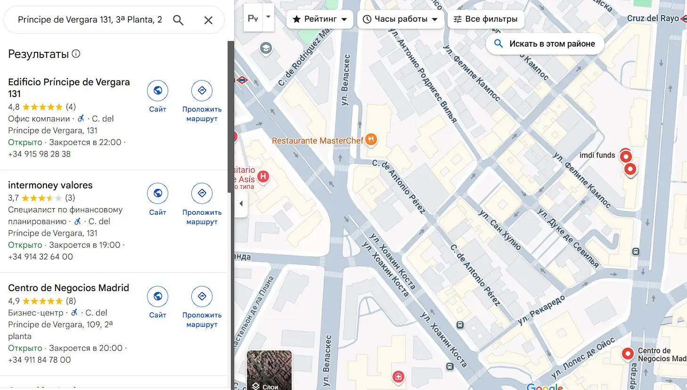Click the results list scrollbar

pos(230,118)
